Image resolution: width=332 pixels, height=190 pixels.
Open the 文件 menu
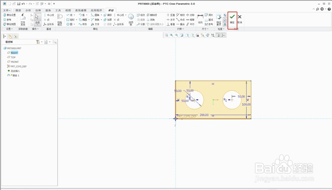click(7, 10)
